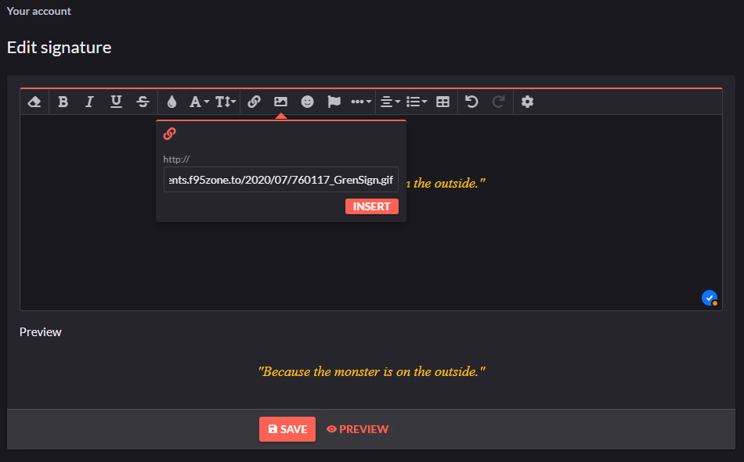This screenshot has height=462, width=744.
Task: Toggle italic text formatting
Action: tap(89, 102)
